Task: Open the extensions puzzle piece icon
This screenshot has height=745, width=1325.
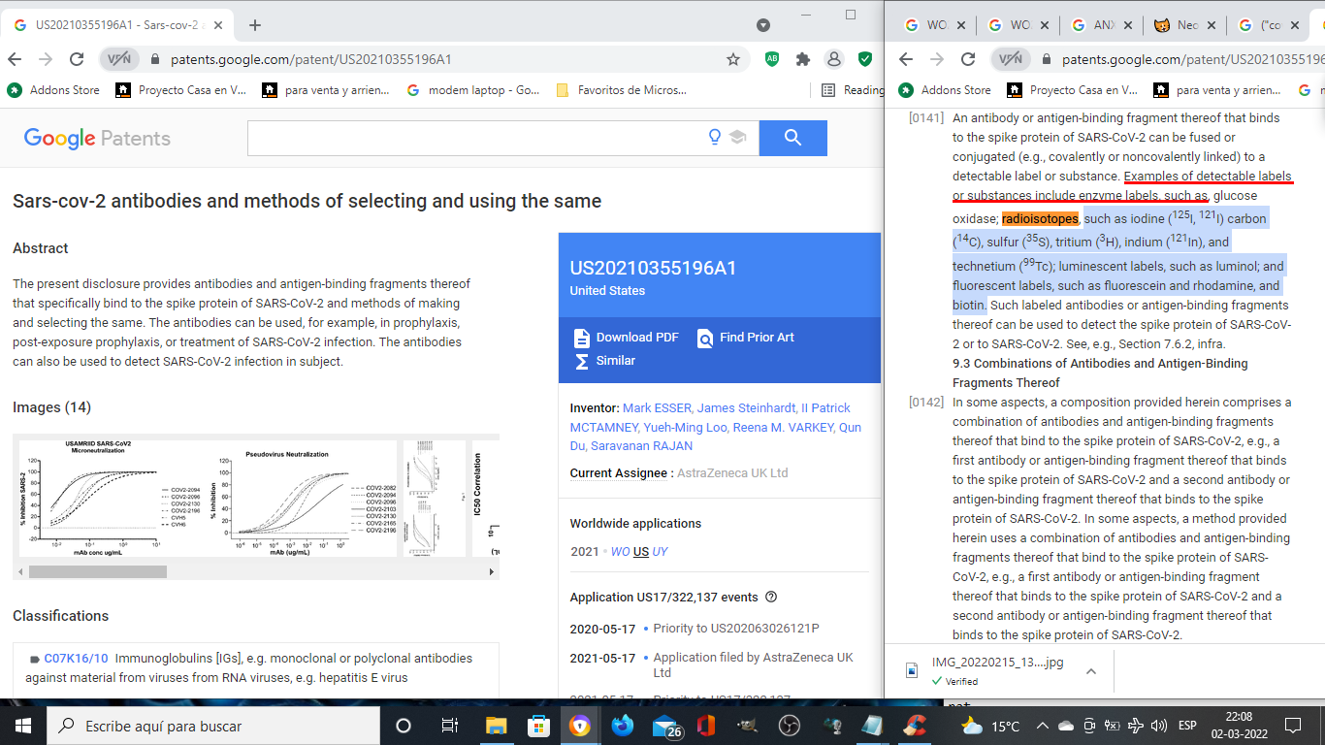Action: [x=802, y=59]
